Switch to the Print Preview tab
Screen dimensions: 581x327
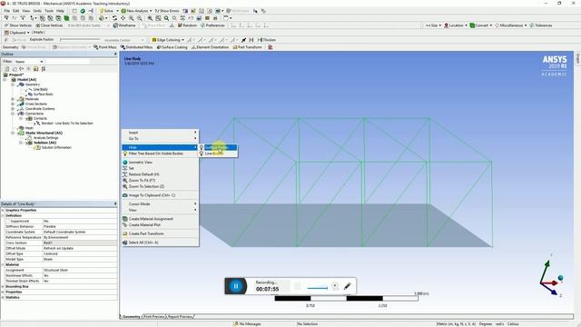tap(154, 317)
